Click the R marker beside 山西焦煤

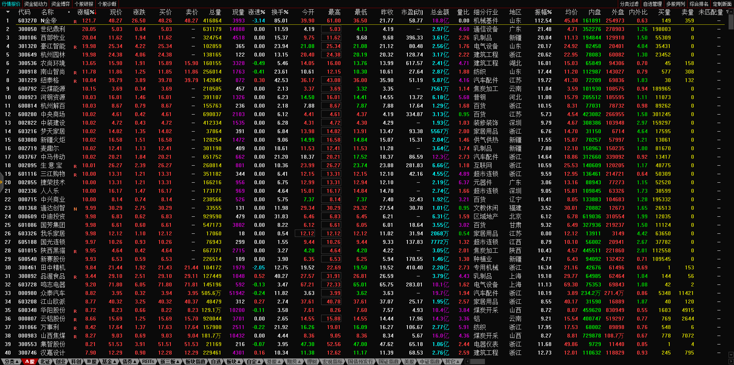coord(75,336)
